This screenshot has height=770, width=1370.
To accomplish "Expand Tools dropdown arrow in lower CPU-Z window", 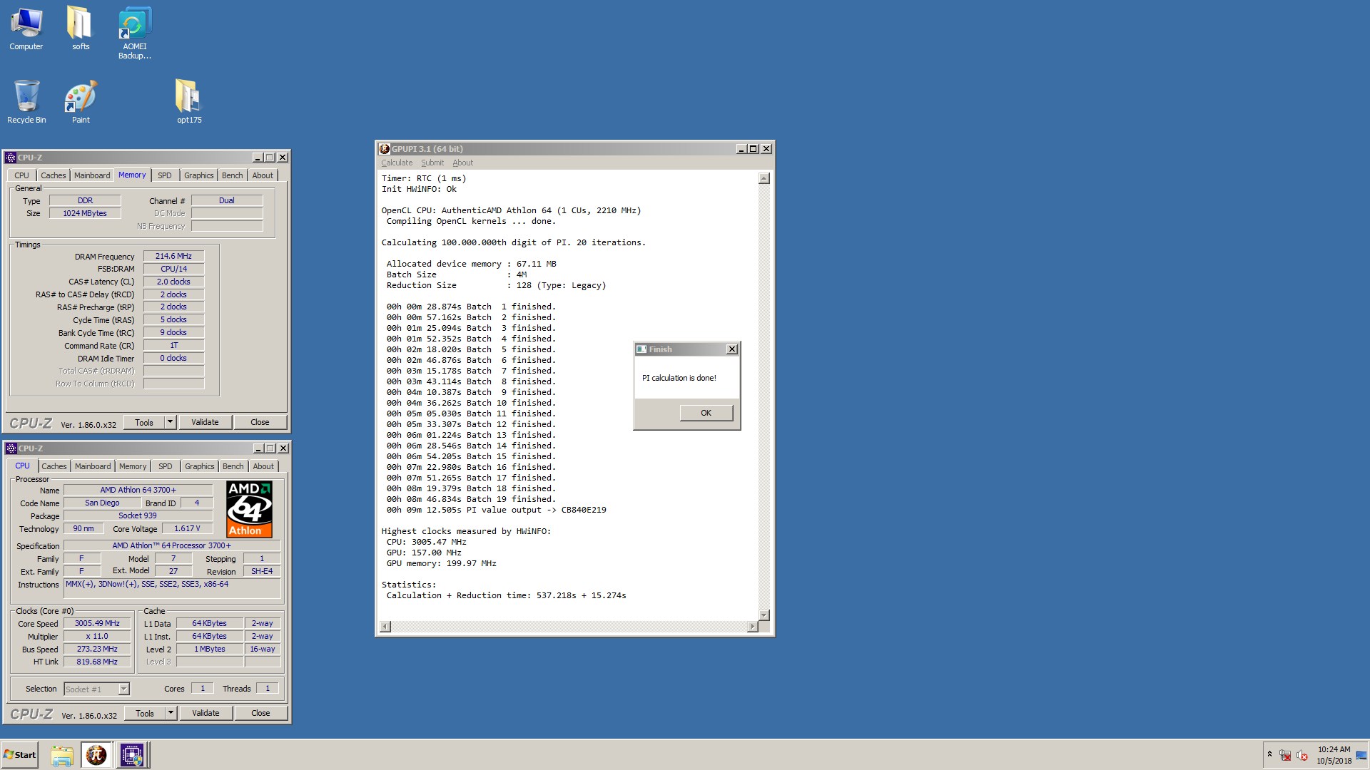I will pos(171,713).
